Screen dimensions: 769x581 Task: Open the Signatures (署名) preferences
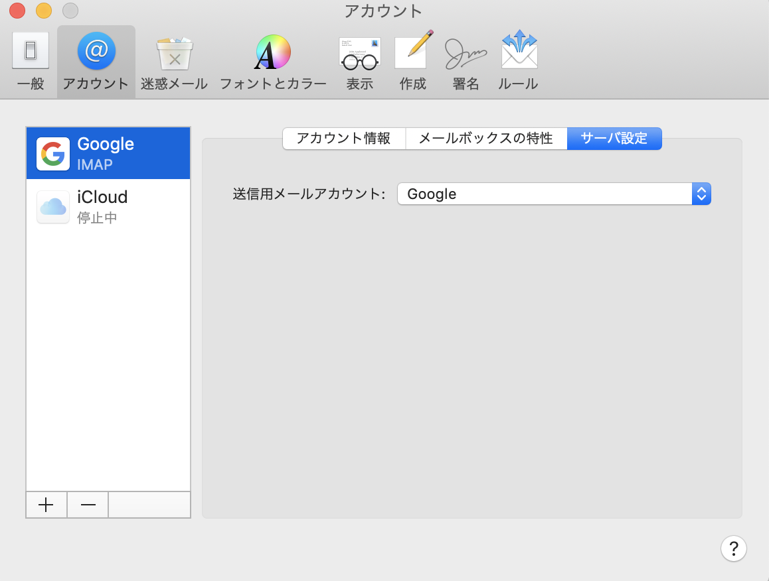click(x=466, y=61)
